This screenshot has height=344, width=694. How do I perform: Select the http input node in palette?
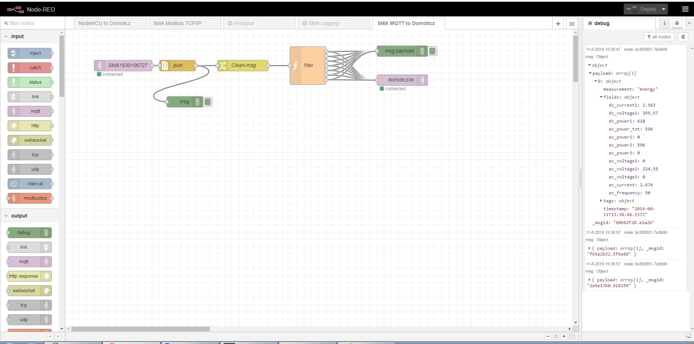tap(30, 126)
